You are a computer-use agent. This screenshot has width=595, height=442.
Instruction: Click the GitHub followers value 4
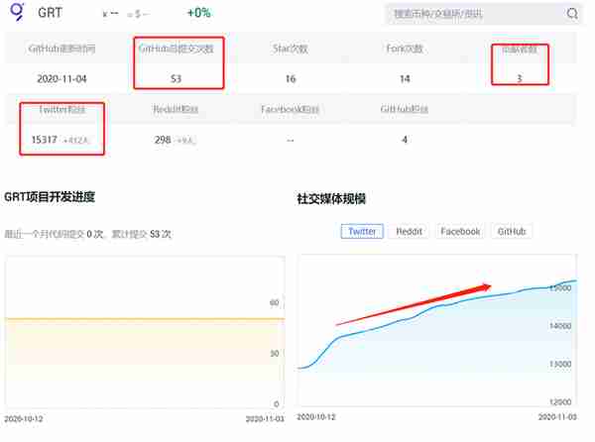405,140
